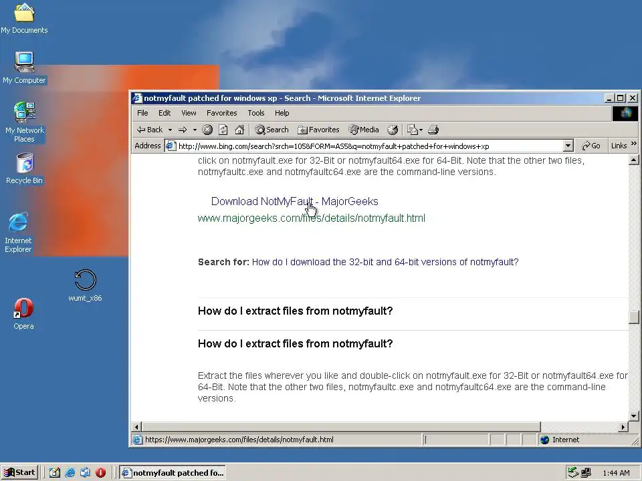Open the Search pane from toolbar
This screenshot has height=481, width=642.
pyautogui.click(x=272, y=130)
